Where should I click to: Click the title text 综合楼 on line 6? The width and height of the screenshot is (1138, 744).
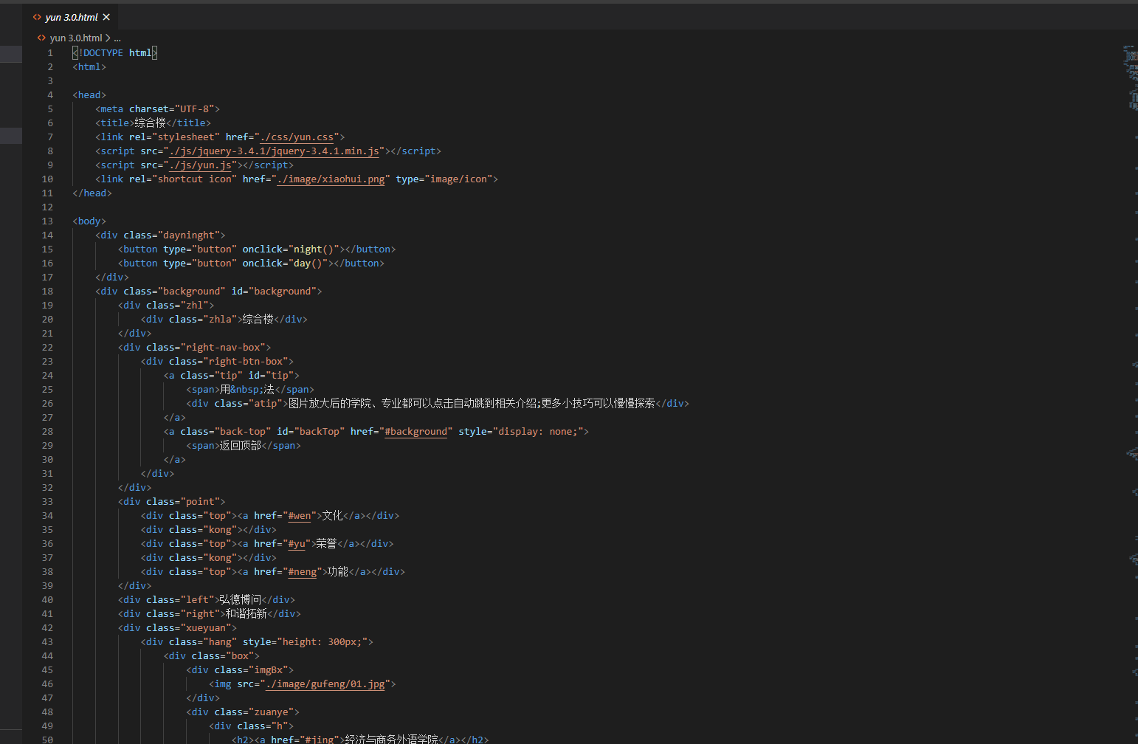150,123
